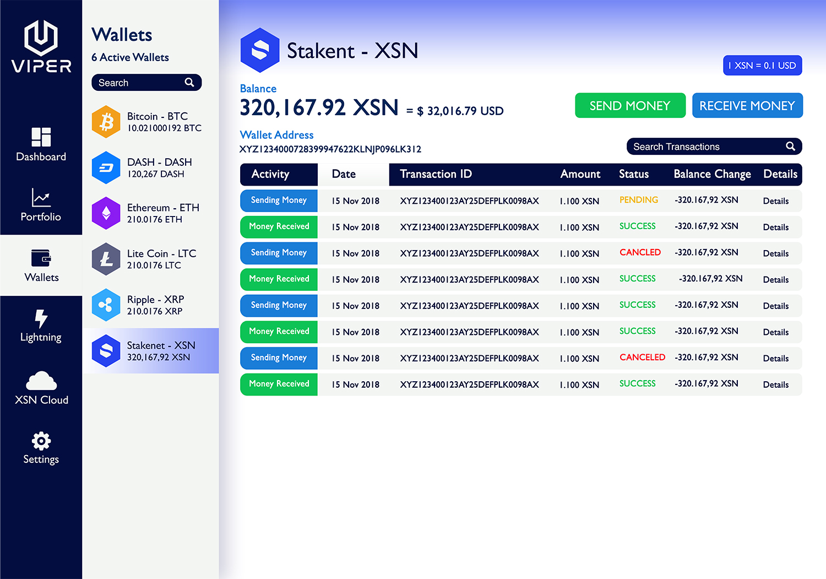The width and height of the screenshot is (826, 579).
Task: Click the Dashboard label in sidebar
Action: pos(41,156)
